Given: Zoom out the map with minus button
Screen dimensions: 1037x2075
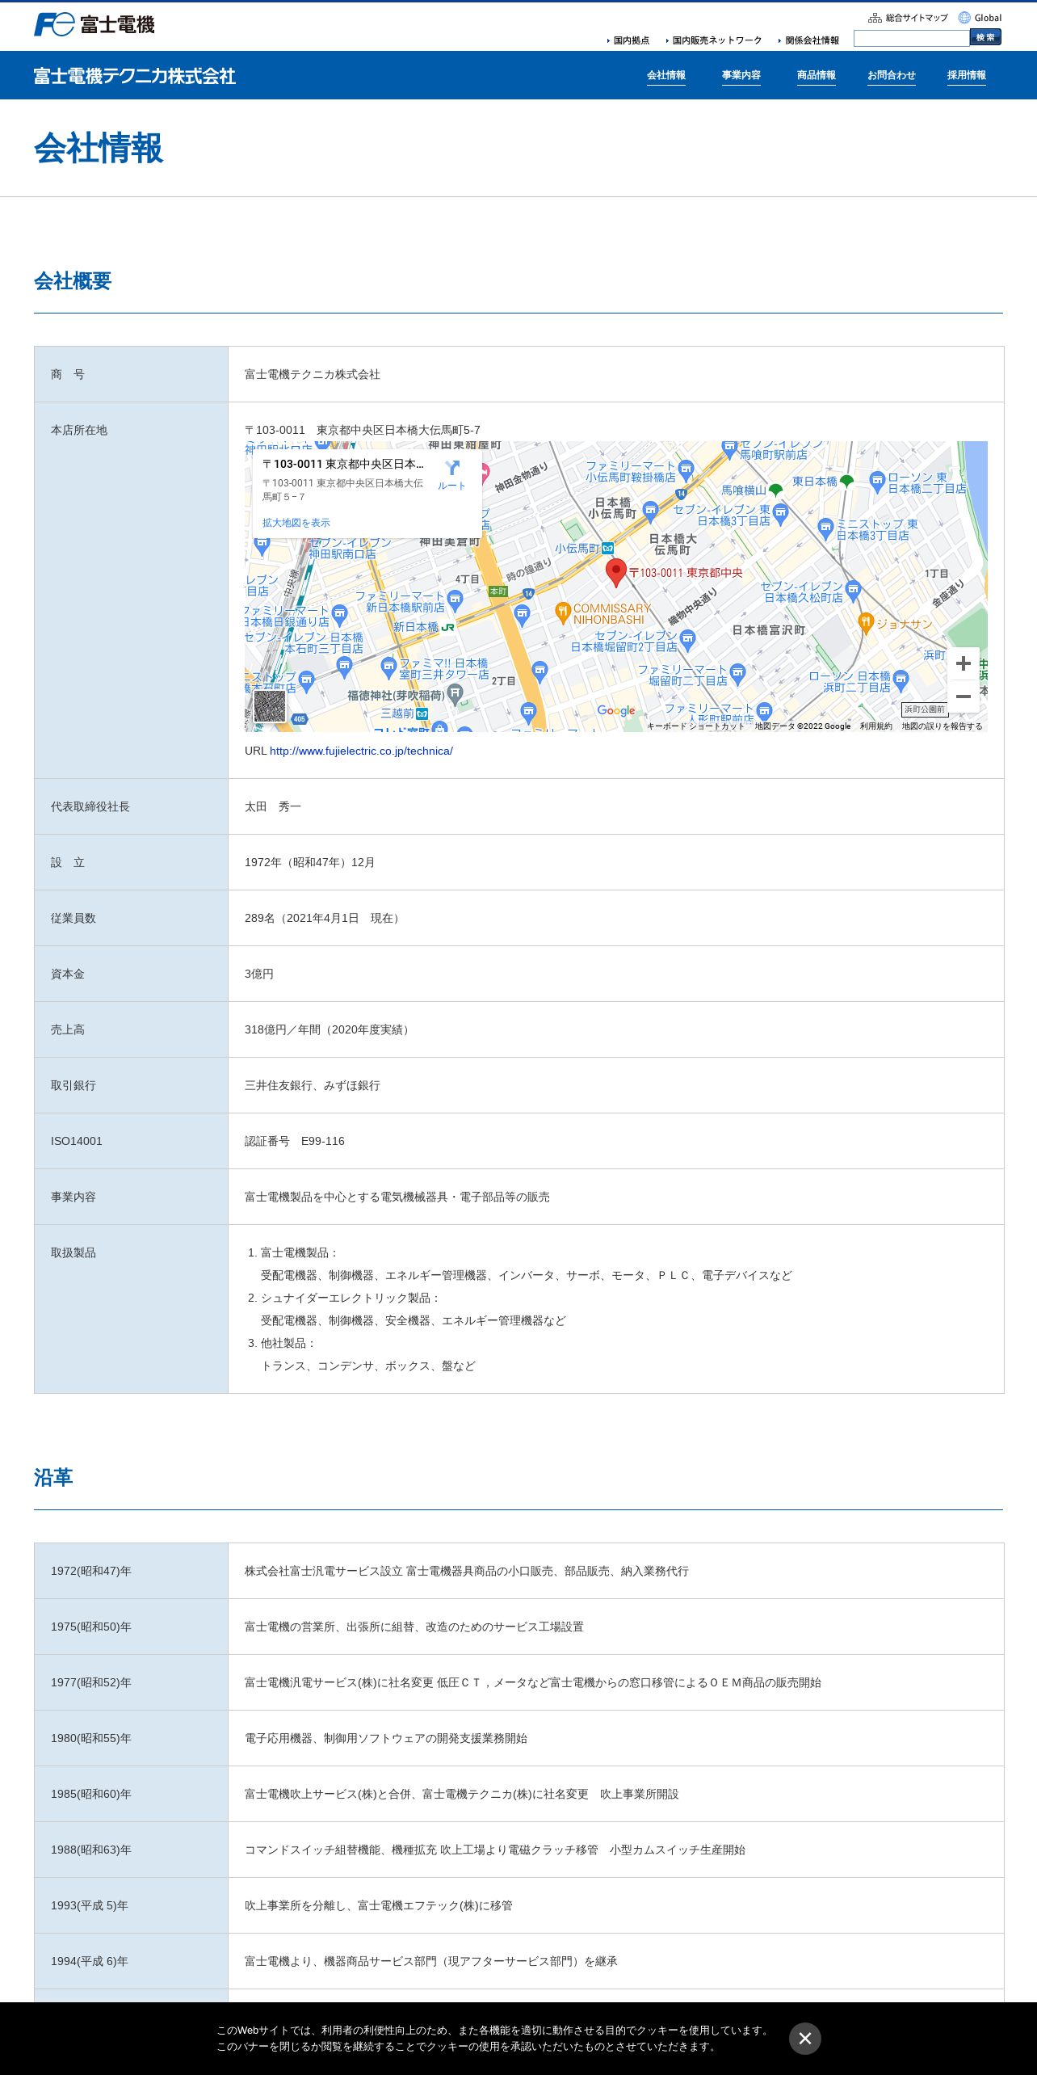Looking at the screenshot, I should [964, 696].
